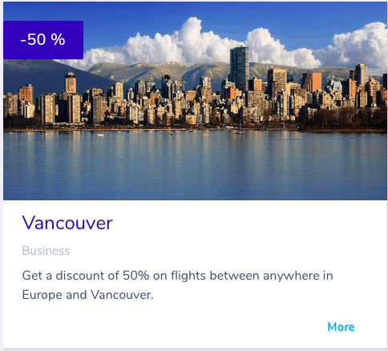The image size is (388, 351).
Task: Click the round-topped tower at left skyline
Action: tap(71, 83)
